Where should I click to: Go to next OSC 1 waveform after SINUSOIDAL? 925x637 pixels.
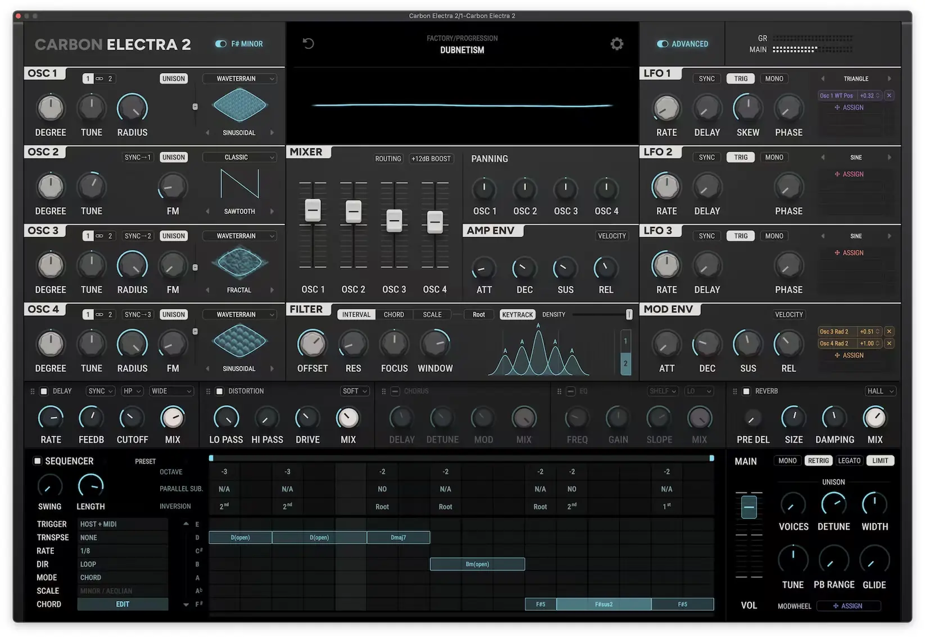pyautogui.click(x=272, y=133)
